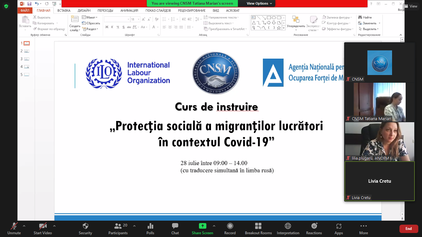Viewport: 422px width, 237px height.
Task: Open the font size dropdown showing 18
Action: (x=139, y=19)
